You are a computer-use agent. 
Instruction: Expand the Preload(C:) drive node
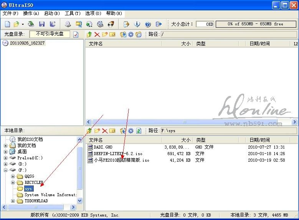pyautogui.click(x=6, y=158)
